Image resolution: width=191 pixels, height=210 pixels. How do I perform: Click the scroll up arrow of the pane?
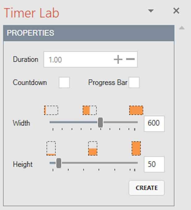point(182,28)
